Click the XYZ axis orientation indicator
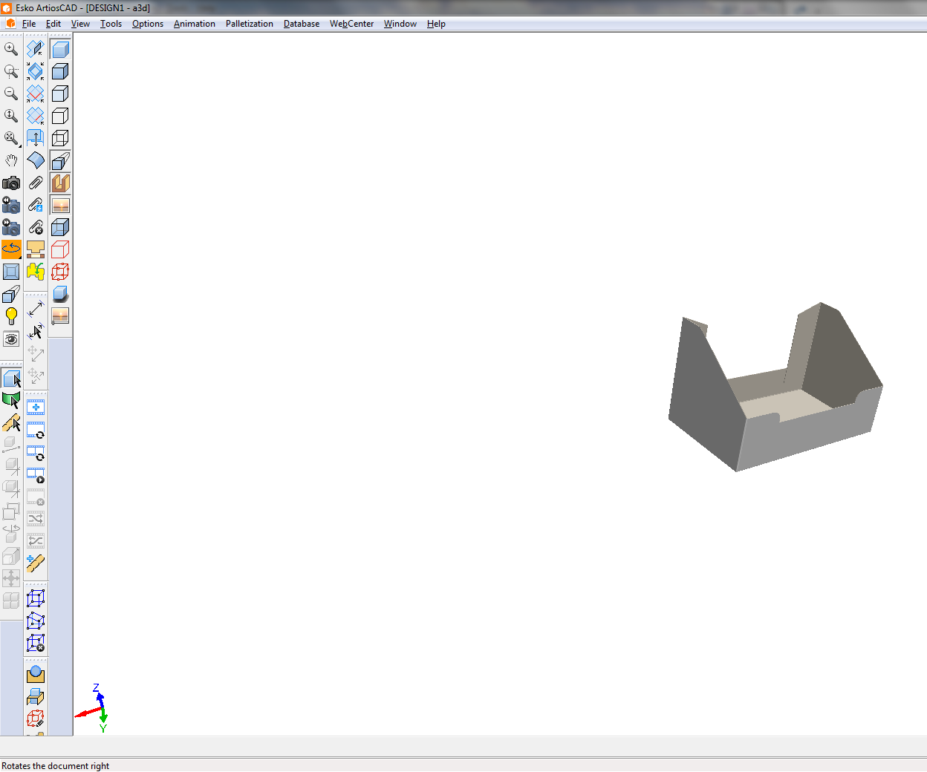The height and width of the screenshot is (772, 927). [x=93, y=709]
